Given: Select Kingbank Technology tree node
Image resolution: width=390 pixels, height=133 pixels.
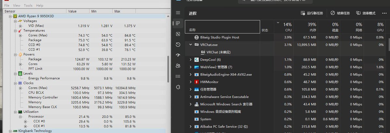Looking at the screenshot, I should point(35,131).
